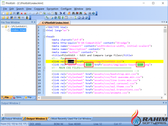Select the File tree tab at panel bottom

7,97
